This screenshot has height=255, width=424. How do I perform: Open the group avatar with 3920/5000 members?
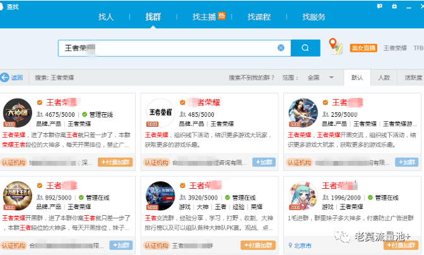tap(160, 196)
